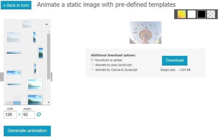Click the width stepper arrows
The image size is (220, 137).
[x=19, y=114]
